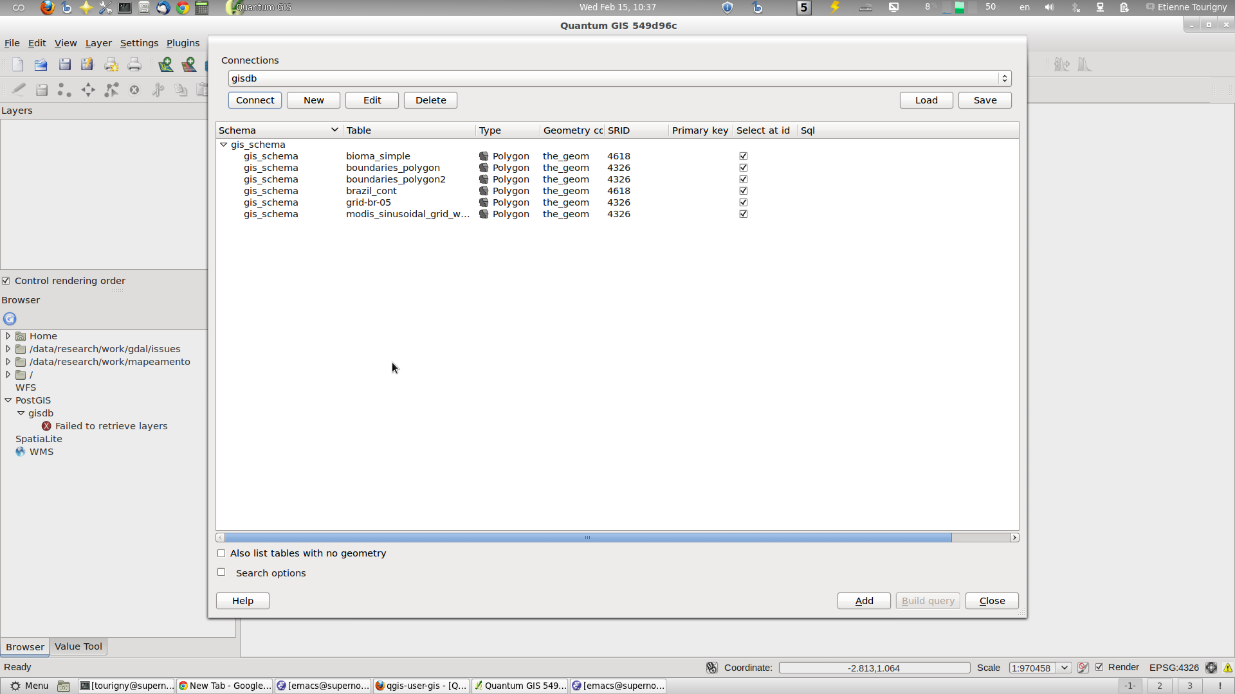This screenshot has height=694, width=1235.
Task: Open the terminal icon in top panel
Action: pos(125,8)
